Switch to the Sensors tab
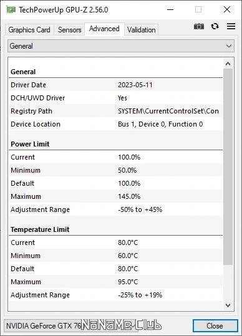This screenshot has width=242, height=336. [69, 29]
